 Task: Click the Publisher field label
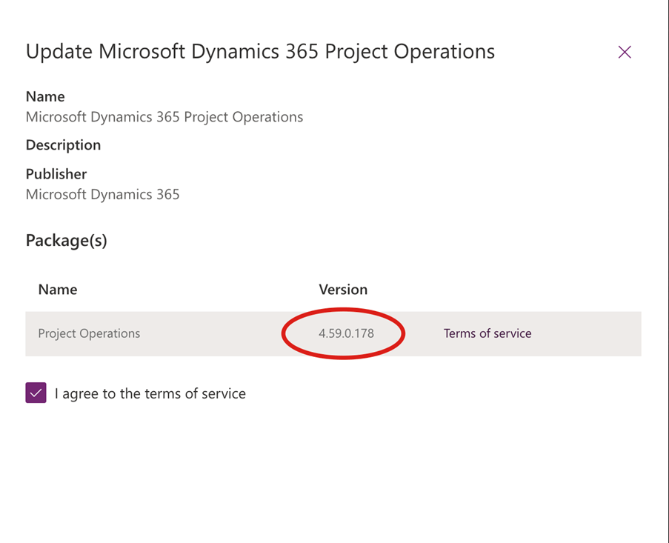click(x=56, y=174)
